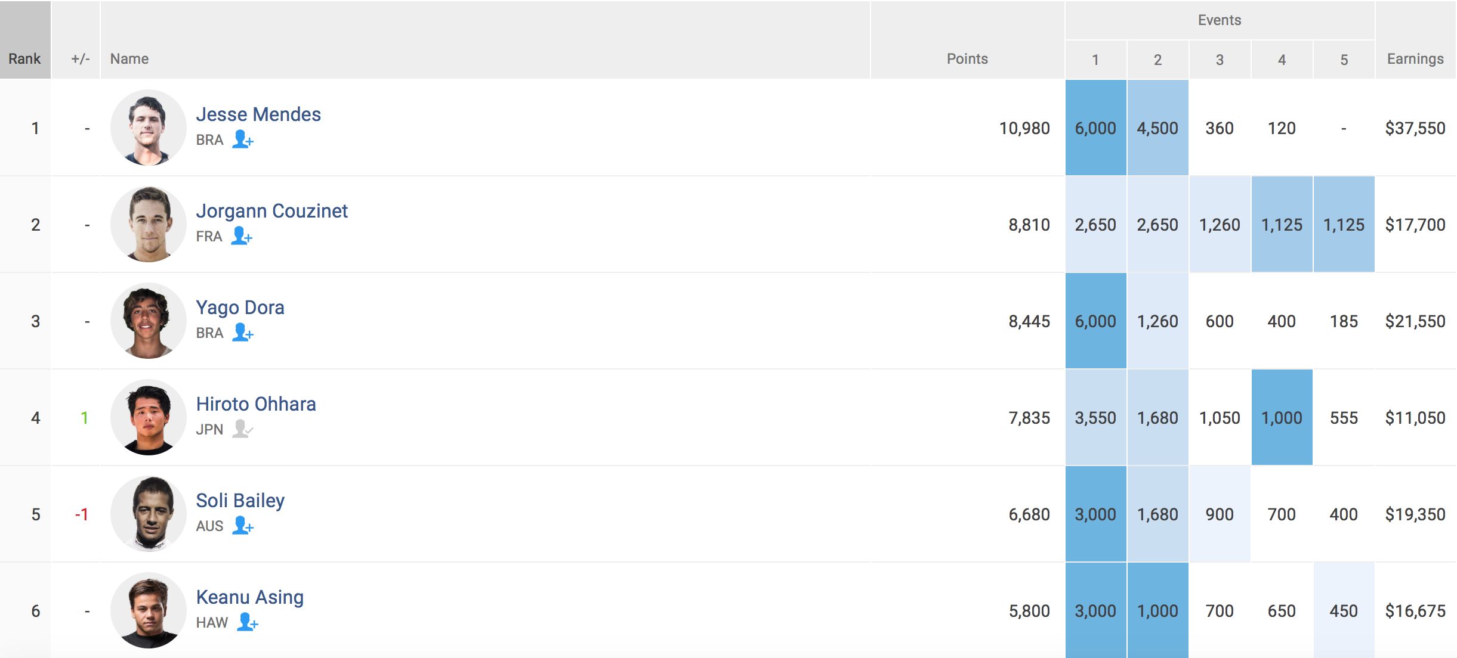Select Hiroto Ohhara's 1,000 highlighted event cell

(x=1281, y=418)
